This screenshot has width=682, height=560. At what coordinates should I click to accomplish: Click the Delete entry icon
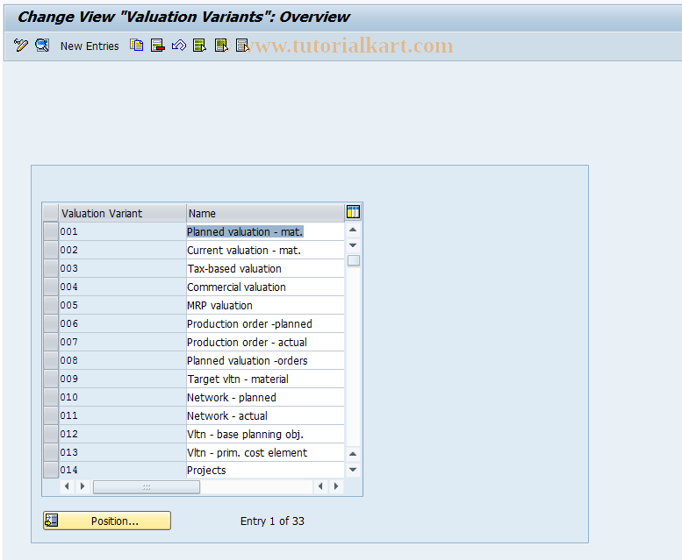(x=157, y=46)
